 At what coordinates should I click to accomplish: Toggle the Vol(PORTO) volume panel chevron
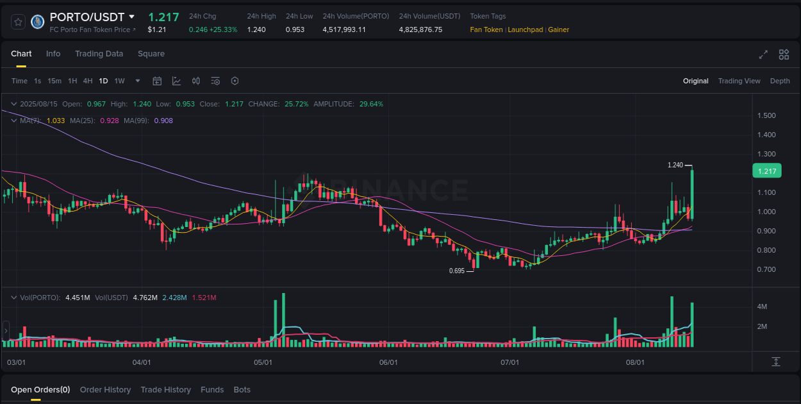13,297
